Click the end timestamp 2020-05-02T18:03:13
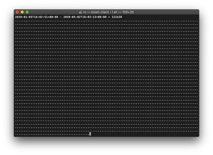The width and height of the screenshot is (213, 155). click(80, 17)
